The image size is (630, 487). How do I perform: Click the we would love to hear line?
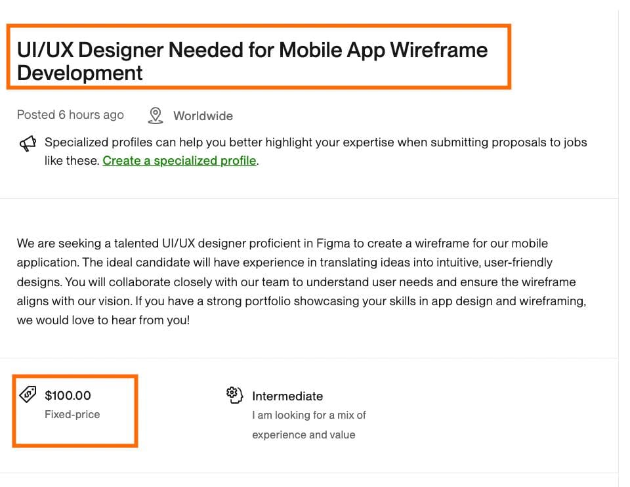click(103, 322)
